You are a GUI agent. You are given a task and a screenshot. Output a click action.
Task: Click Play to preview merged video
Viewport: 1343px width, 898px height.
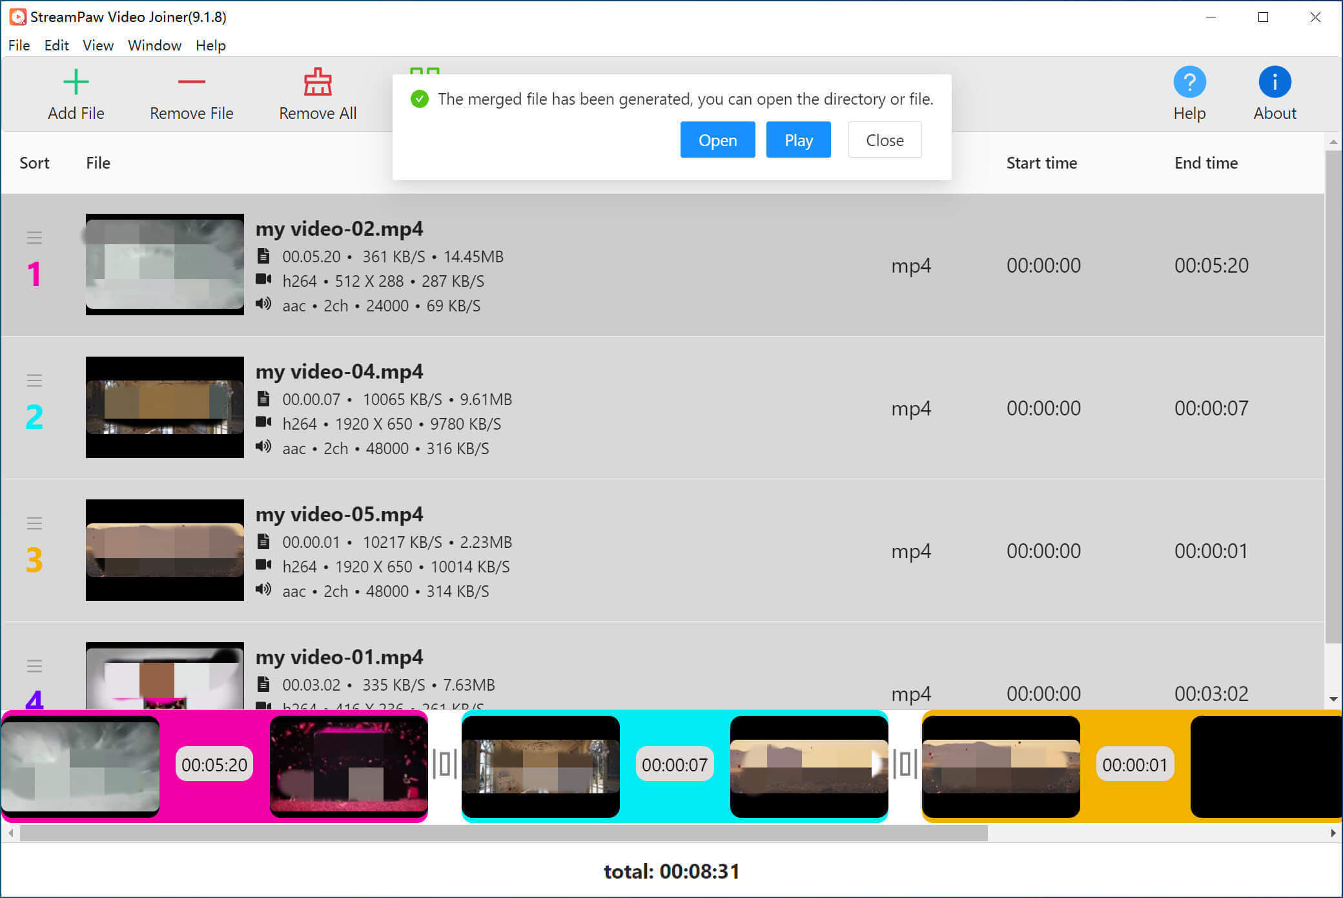(798, 140)
